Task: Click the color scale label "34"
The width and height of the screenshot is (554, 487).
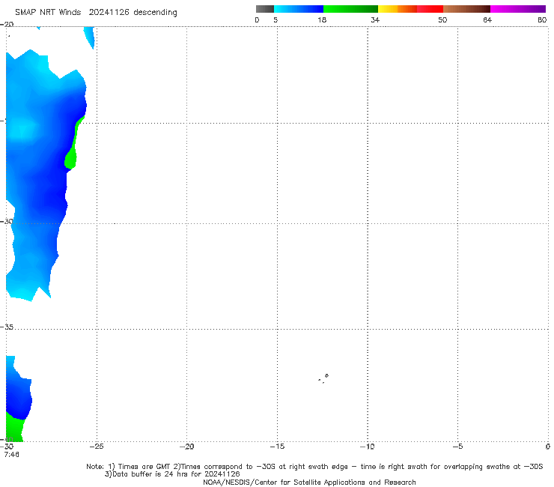Action: coord(375,19)
